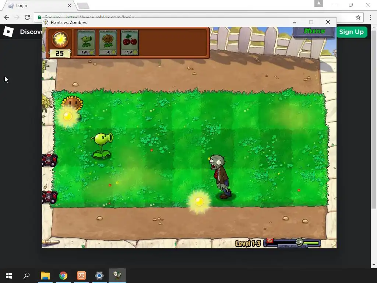377x283 pixels.
Task: Click the Plants vs. Zombies title bar icon
Action: click(x=46, y=22)
